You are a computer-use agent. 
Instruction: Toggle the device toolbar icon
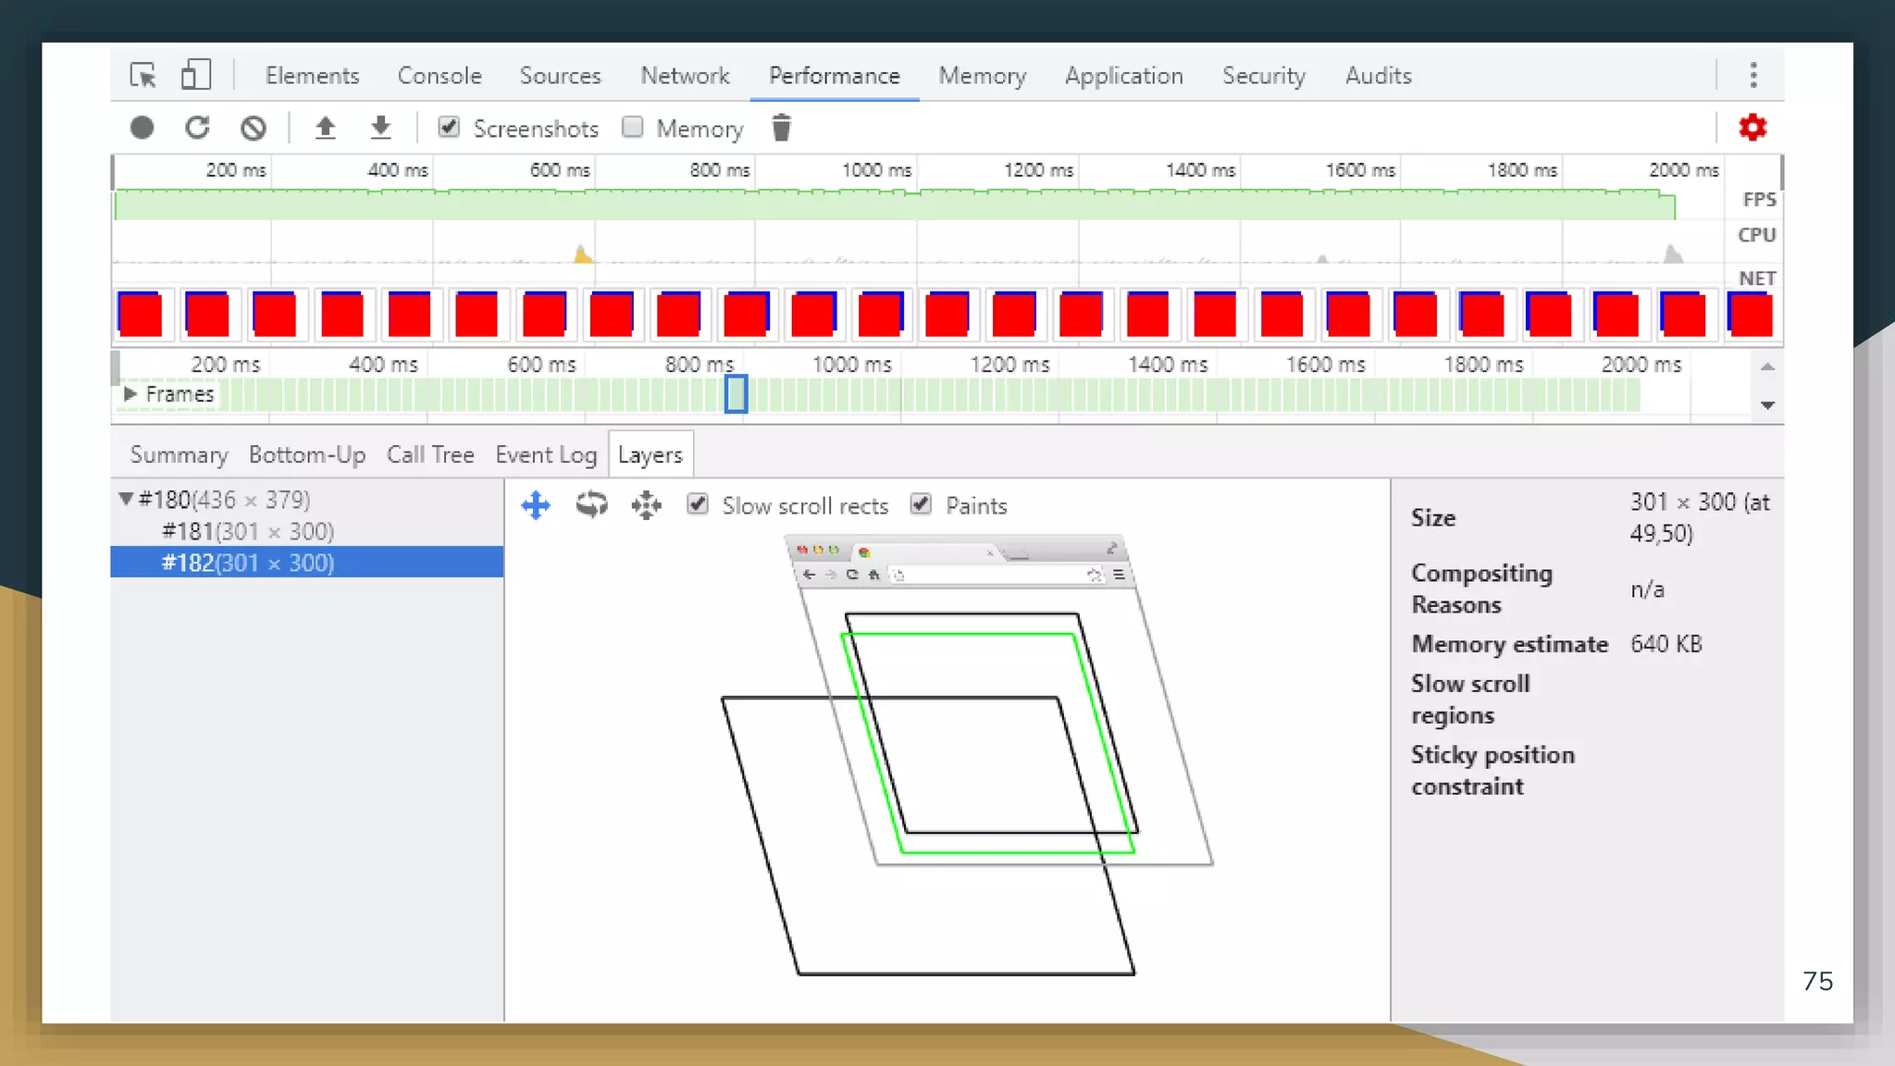pyautogui.click(x=195, y=75)
